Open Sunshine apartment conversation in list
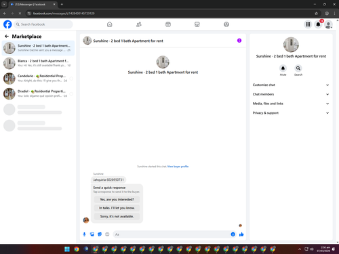The height and width of the screenshot is (254, 339). coord(38,48)
